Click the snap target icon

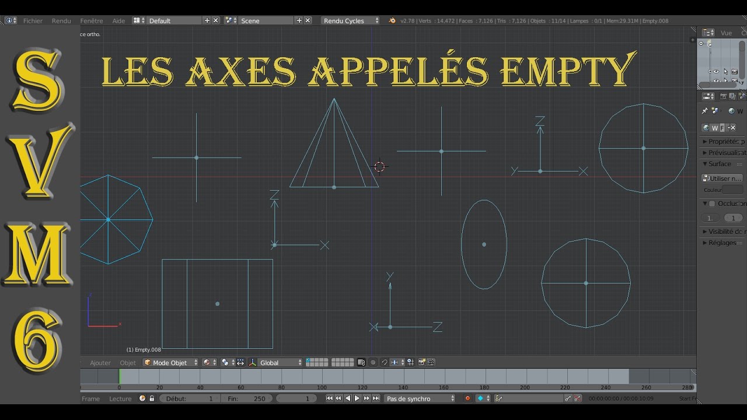[x=410, y=363]
